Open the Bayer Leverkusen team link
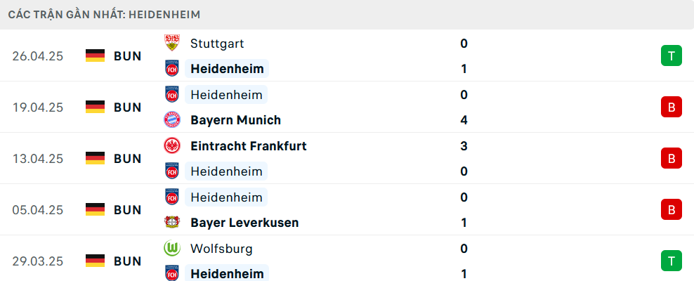The image size is (694, 281). [x=244, y=222]
